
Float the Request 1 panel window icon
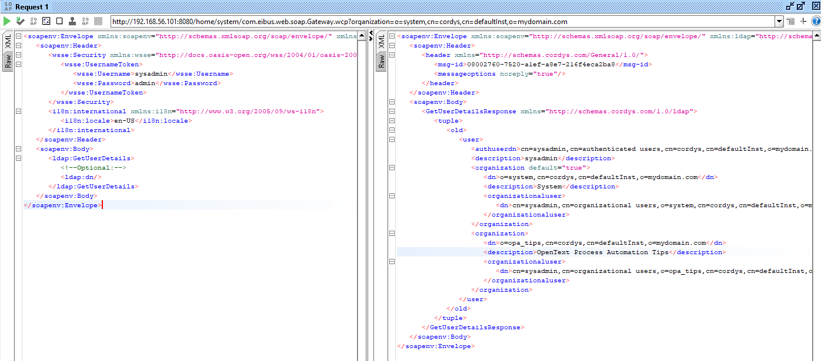coord(801,6)
